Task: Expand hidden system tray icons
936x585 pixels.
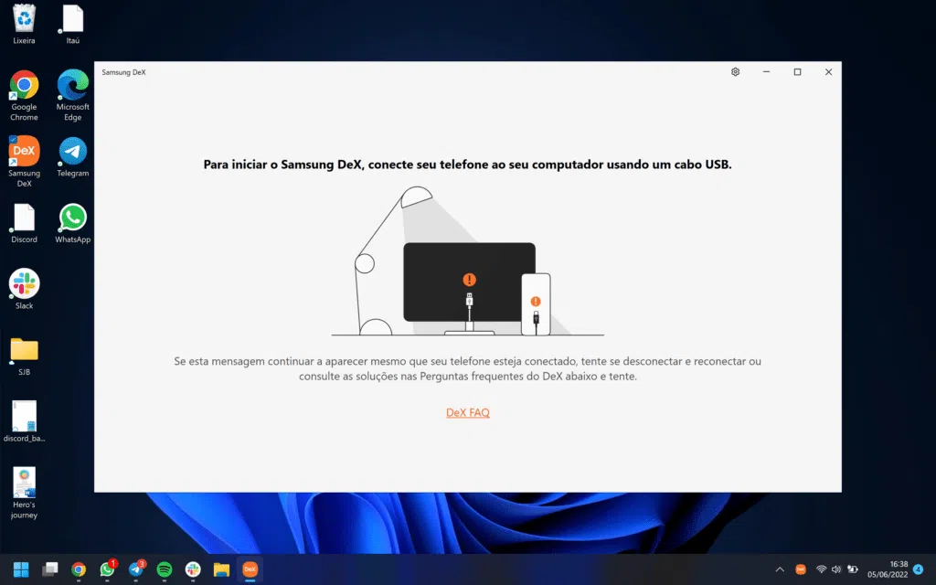Action: 780,569
